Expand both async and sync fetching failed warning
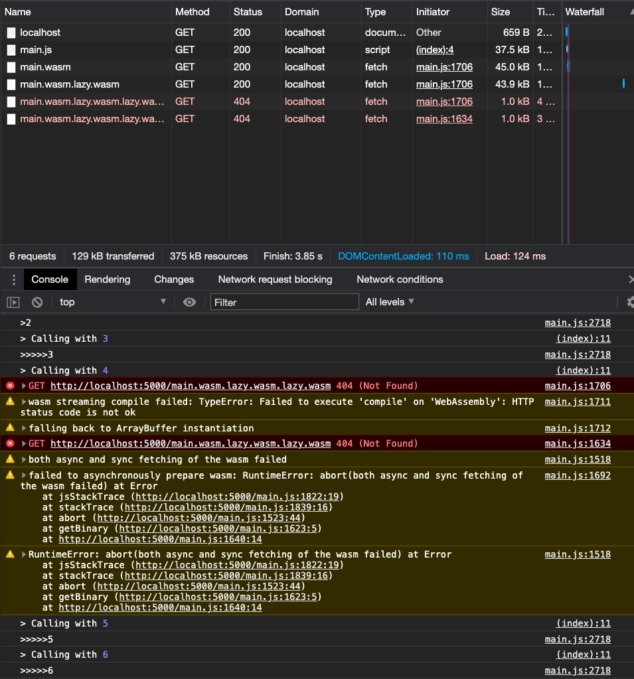The image size is (634, 679). (x=24, y=459)
